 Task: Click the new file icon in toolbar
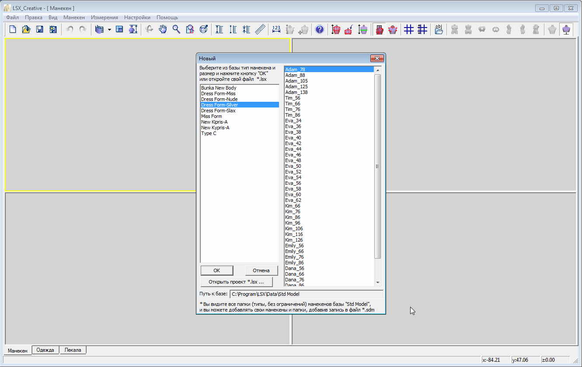coord(13,29)
